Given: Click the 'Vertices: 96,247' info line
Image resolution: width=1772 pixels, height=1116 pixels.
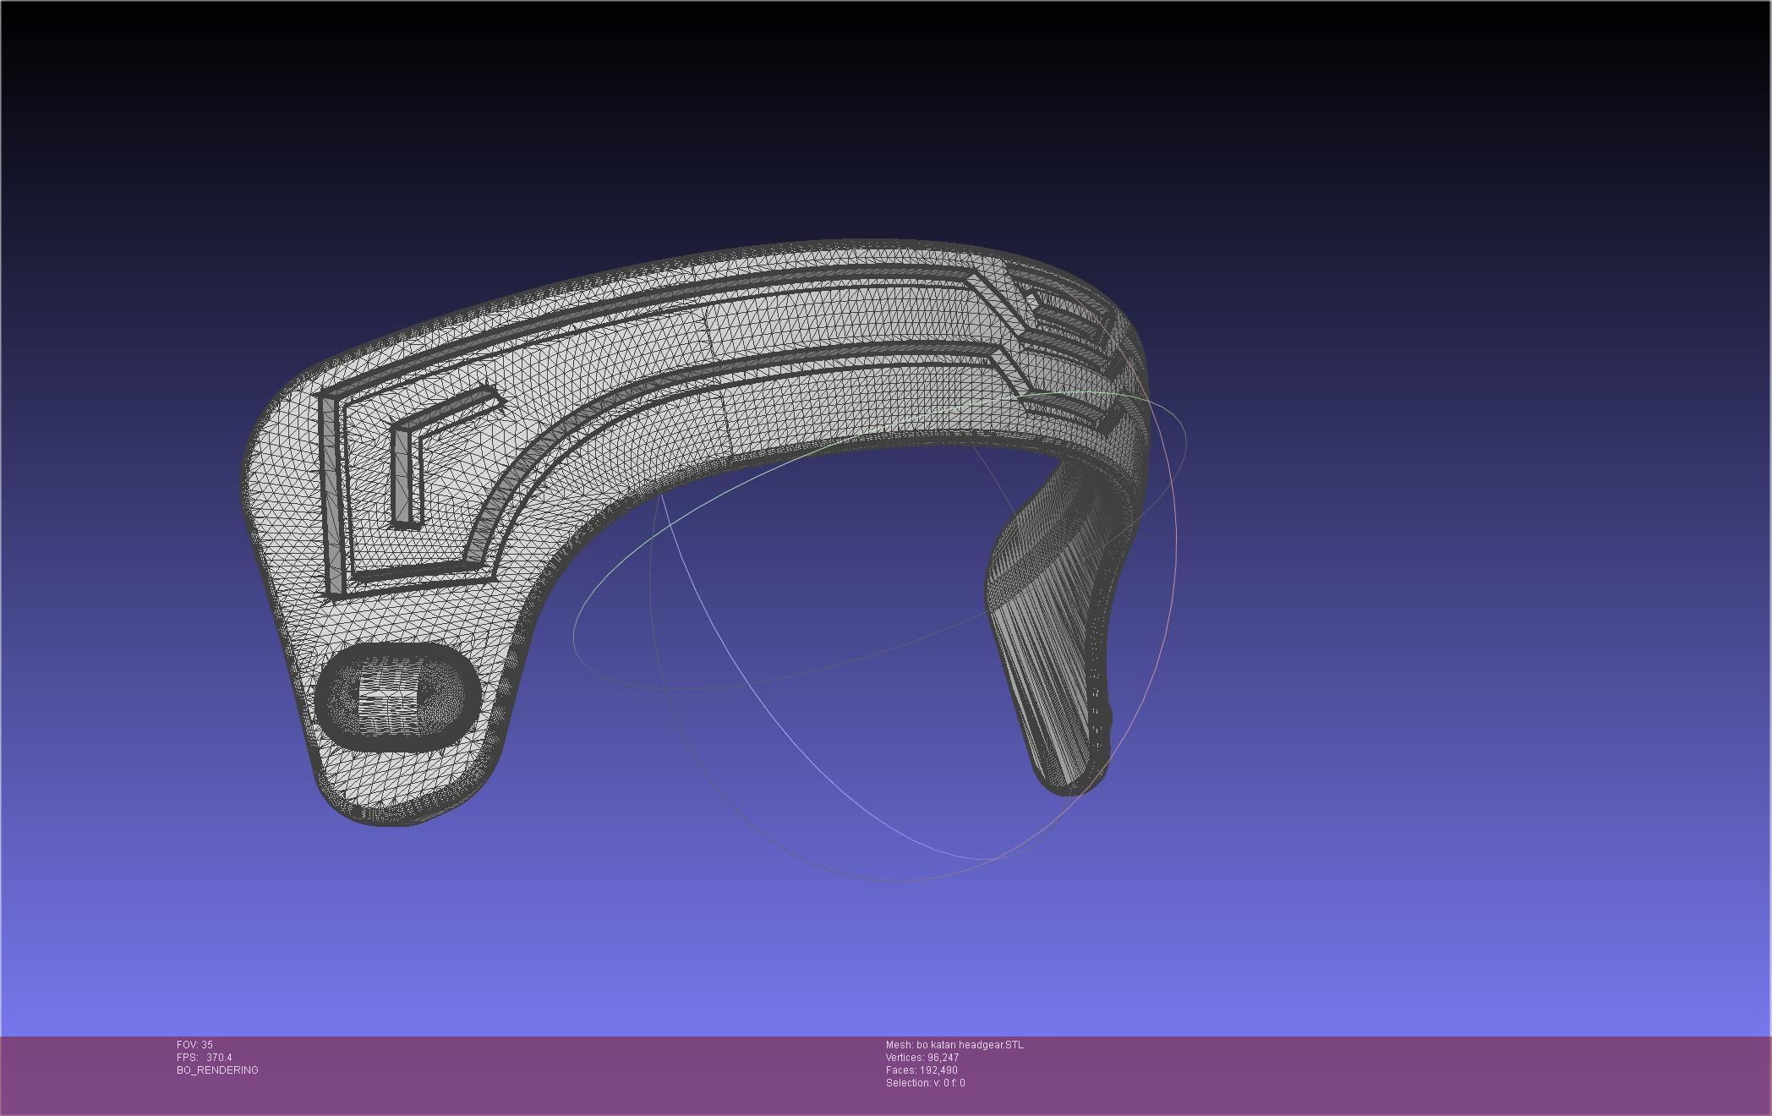Looking at the screenshot, I should pos(922,1058).
